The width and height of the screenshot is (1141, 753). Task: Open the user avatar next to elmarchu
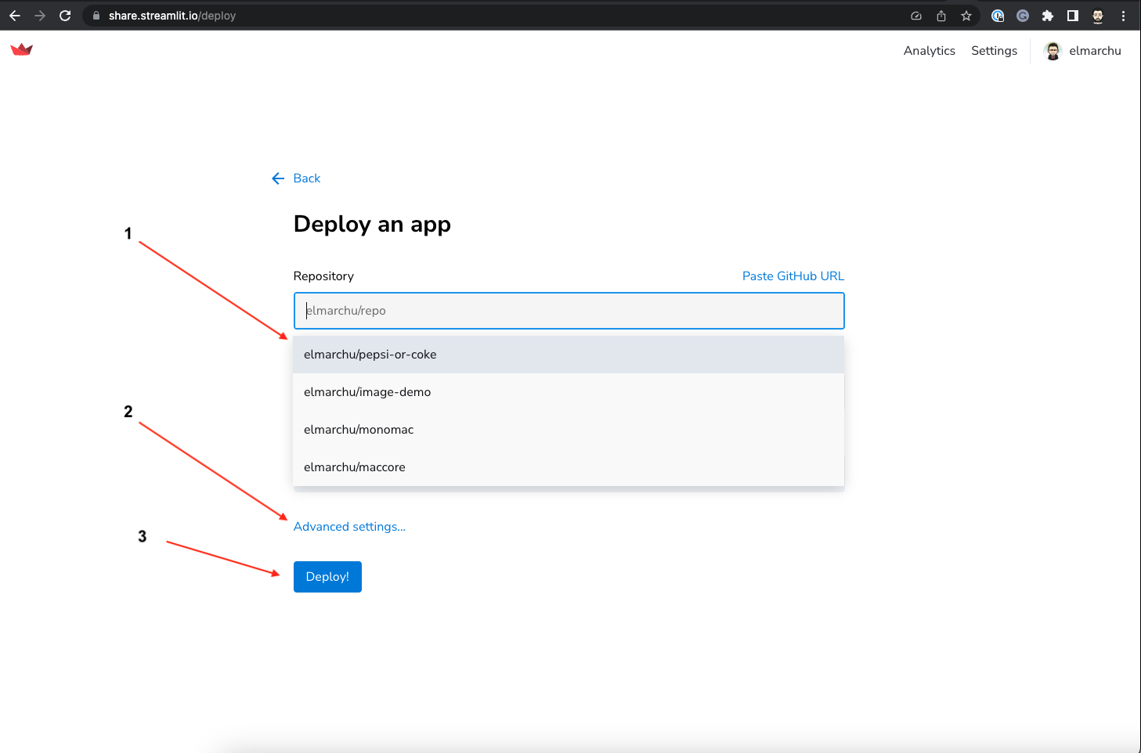point(1053,51)
